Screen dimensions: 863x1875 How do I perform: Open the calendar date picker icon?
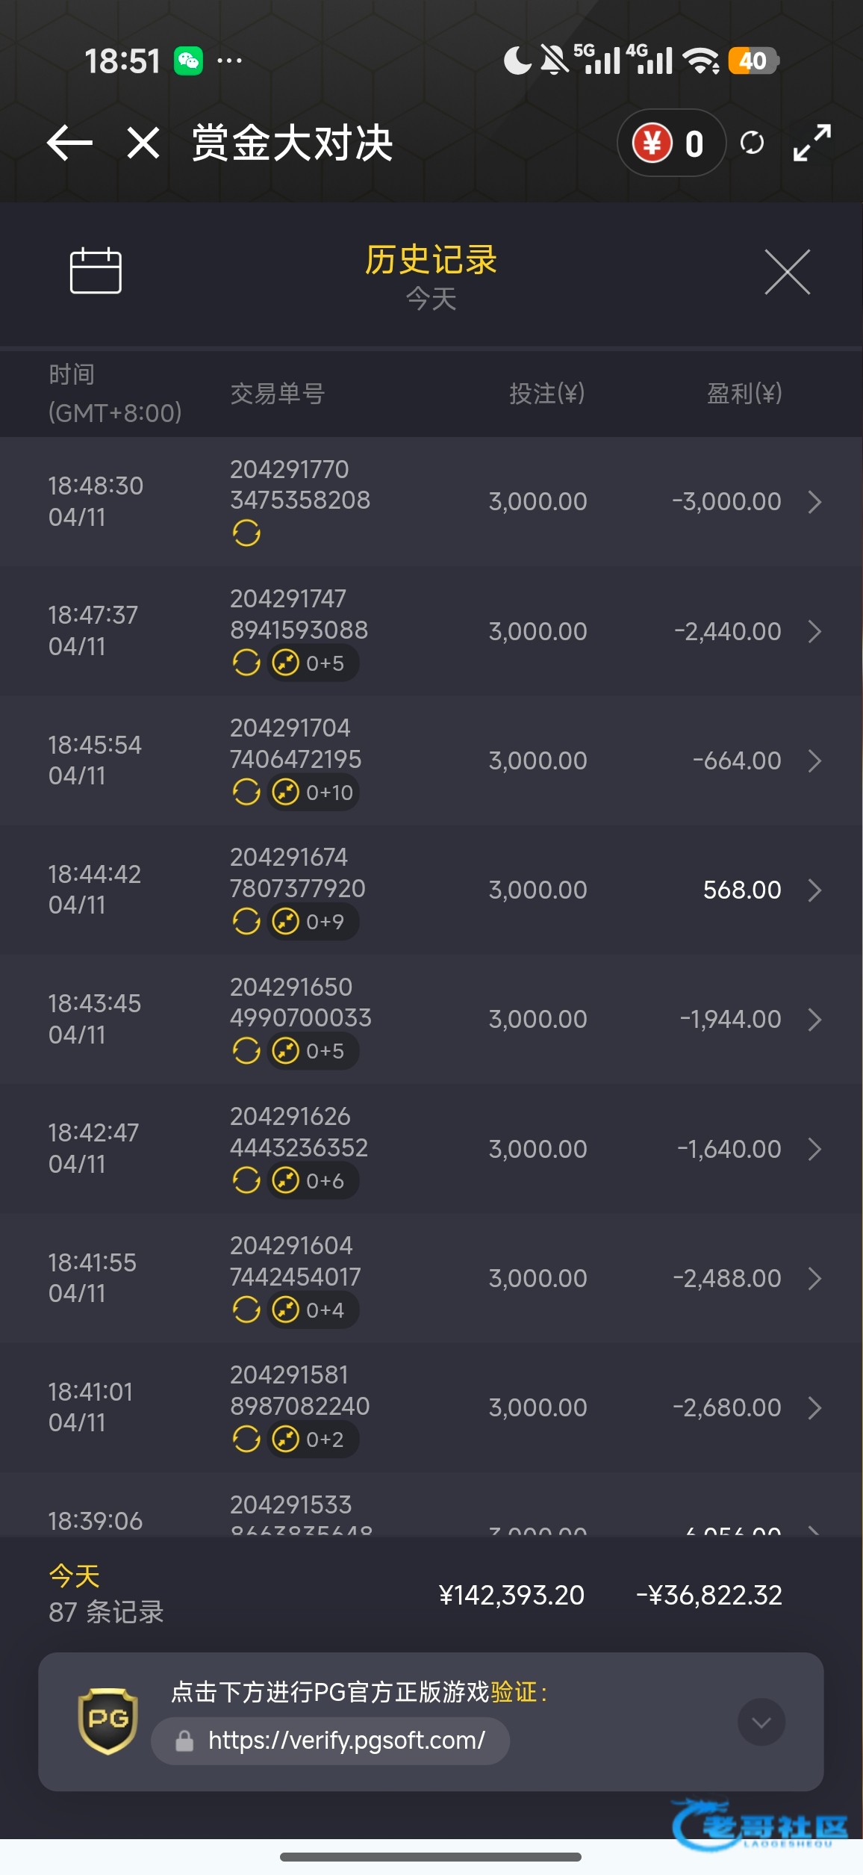pyautogui.click(x=96, y=270)
